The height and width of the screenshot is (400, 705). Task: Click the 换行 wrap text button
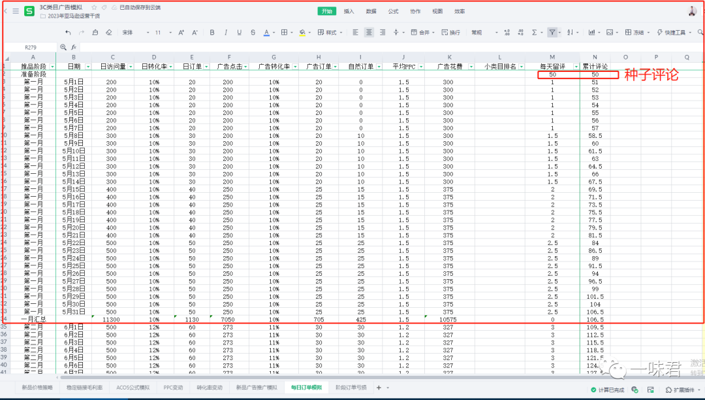coord(451,32)
